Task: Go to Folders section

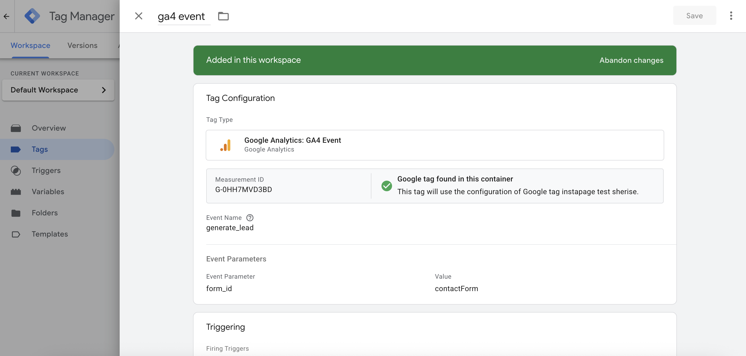Action: point(44,213)
